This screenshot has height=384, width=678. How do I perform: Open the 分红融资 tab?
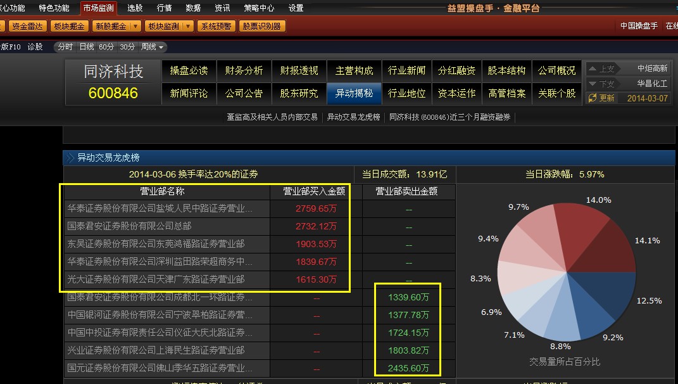pos(456,70)
